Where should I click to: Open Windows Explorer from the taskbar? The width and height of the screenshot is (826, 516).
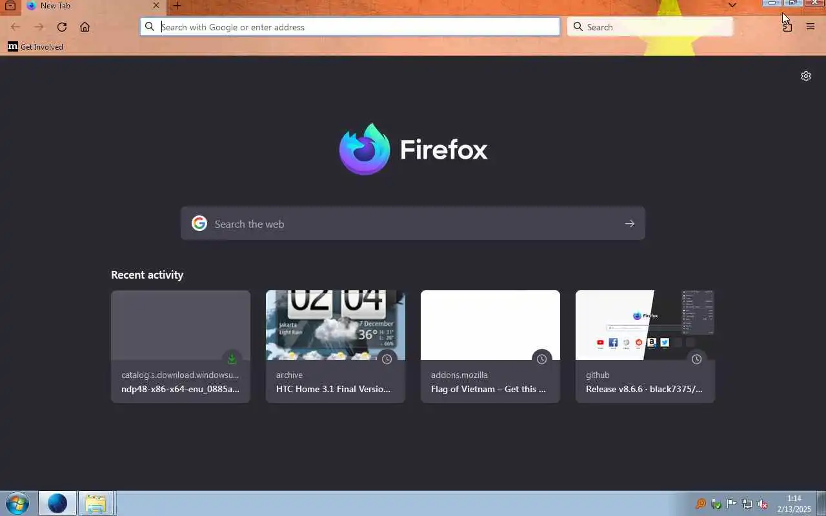[96, 503]
